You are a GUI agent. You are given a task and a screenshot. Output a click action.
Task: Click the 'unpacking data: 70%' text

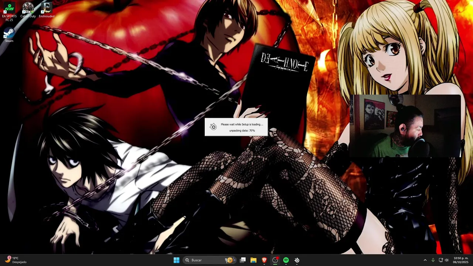click(x=242, y=130)
